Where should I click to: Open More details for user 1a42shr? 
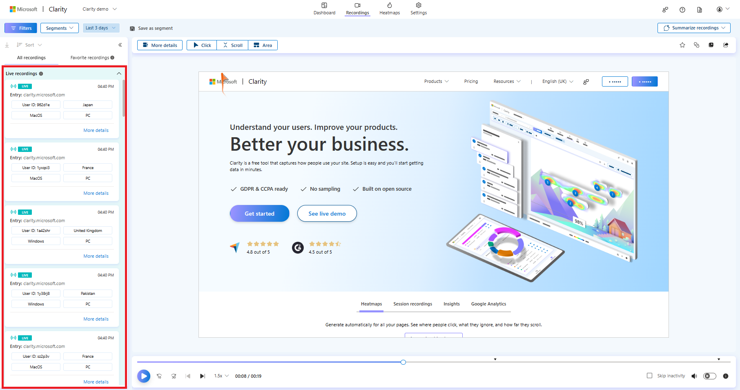[96, 256]
